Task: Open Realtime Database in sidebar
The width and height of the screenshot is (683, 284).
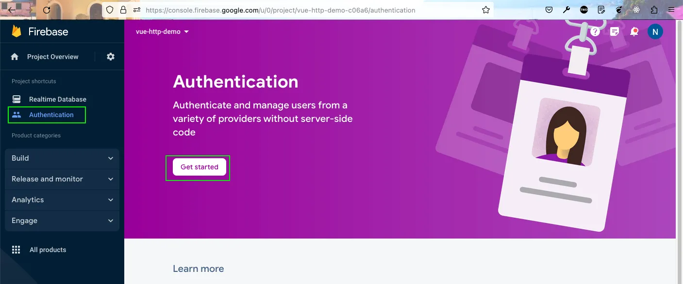Action: tap(58, 99)
